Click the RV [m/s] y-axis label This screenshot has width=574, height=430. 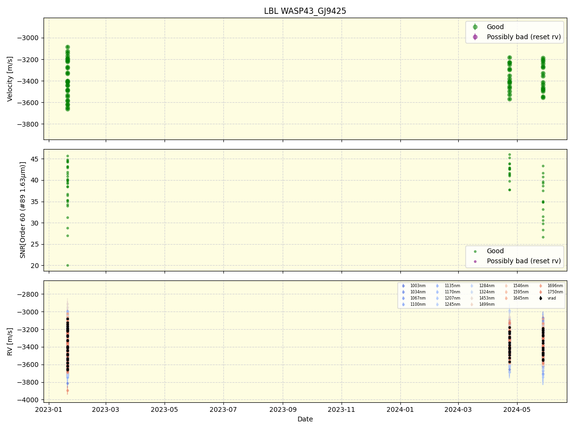(10, 342)
